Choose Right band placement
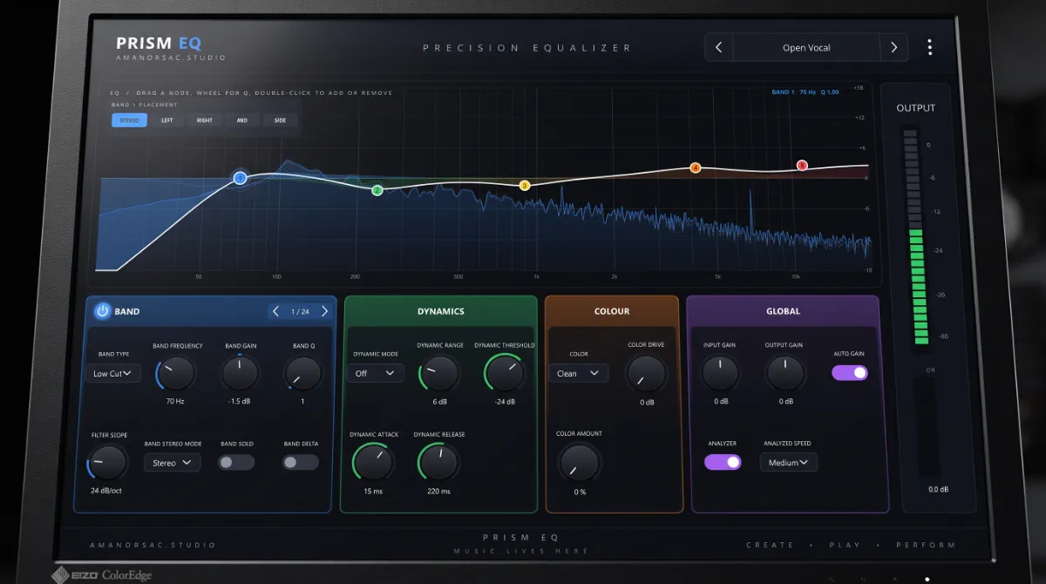This screenshot has width=1046, height=584. coord(204,120)
